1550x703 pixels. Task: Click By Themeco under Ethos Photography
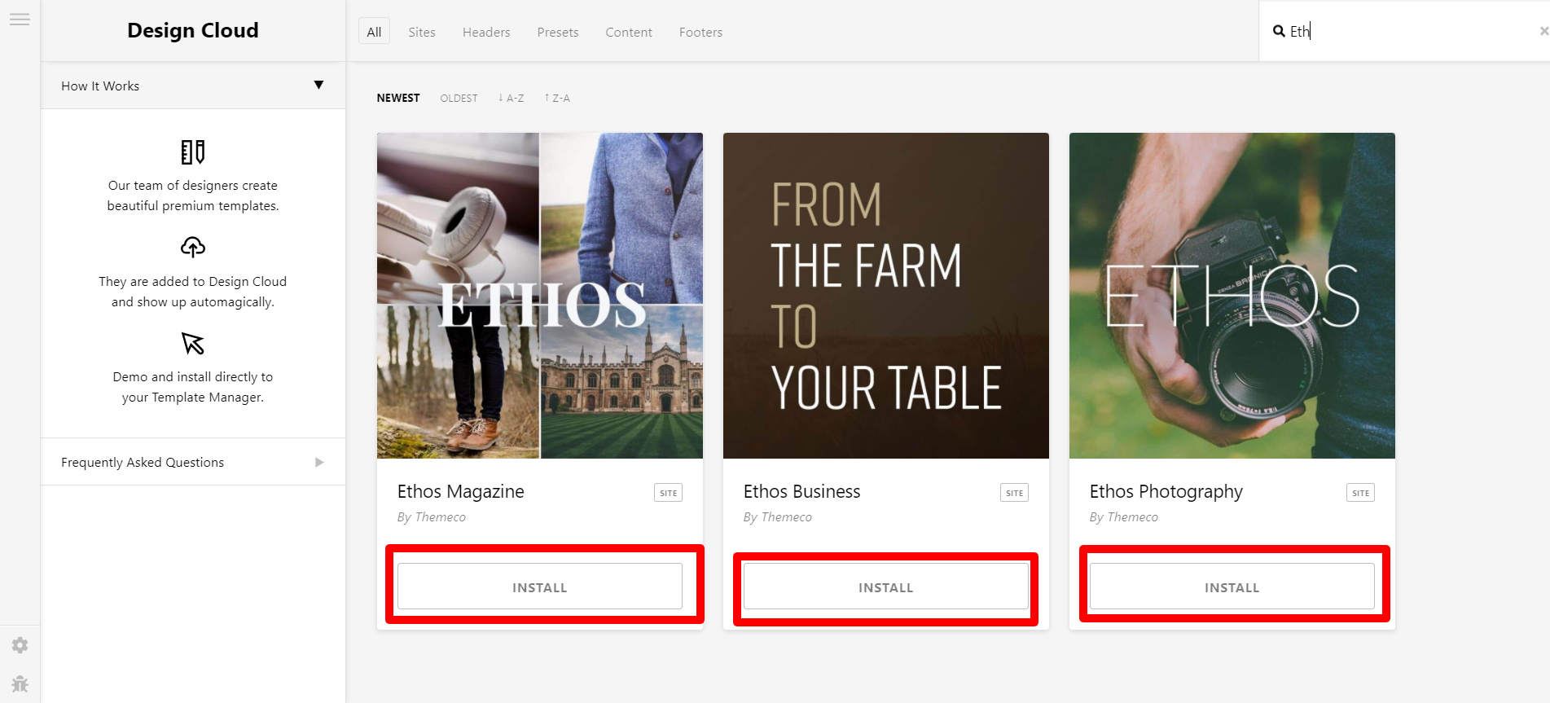point(1124,517)
